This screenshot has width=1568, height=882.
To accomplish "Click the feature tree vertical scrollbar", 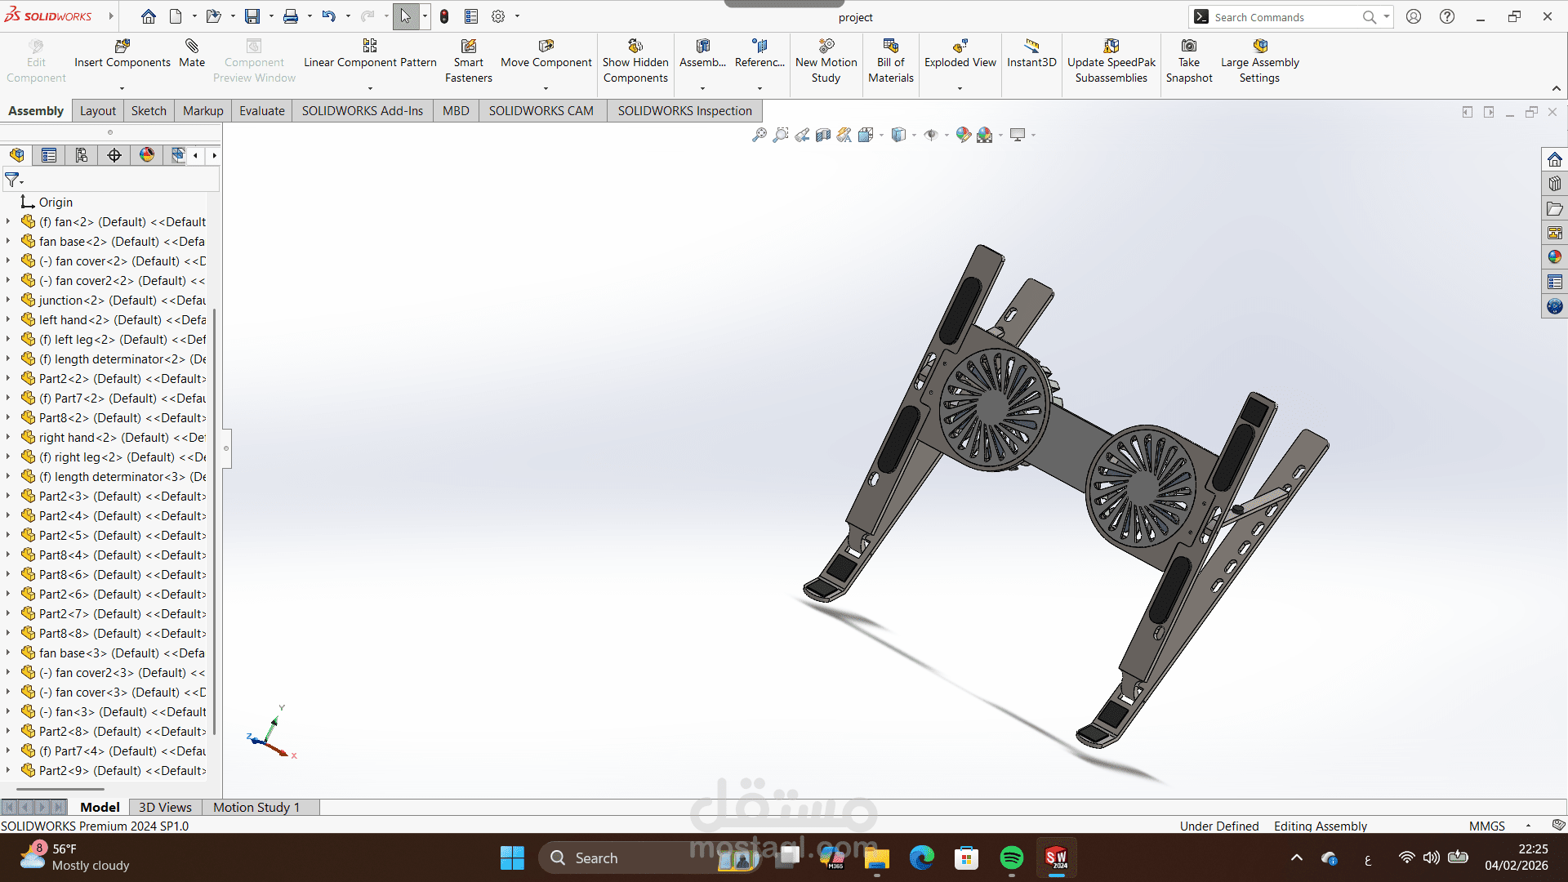I will 215,523.
